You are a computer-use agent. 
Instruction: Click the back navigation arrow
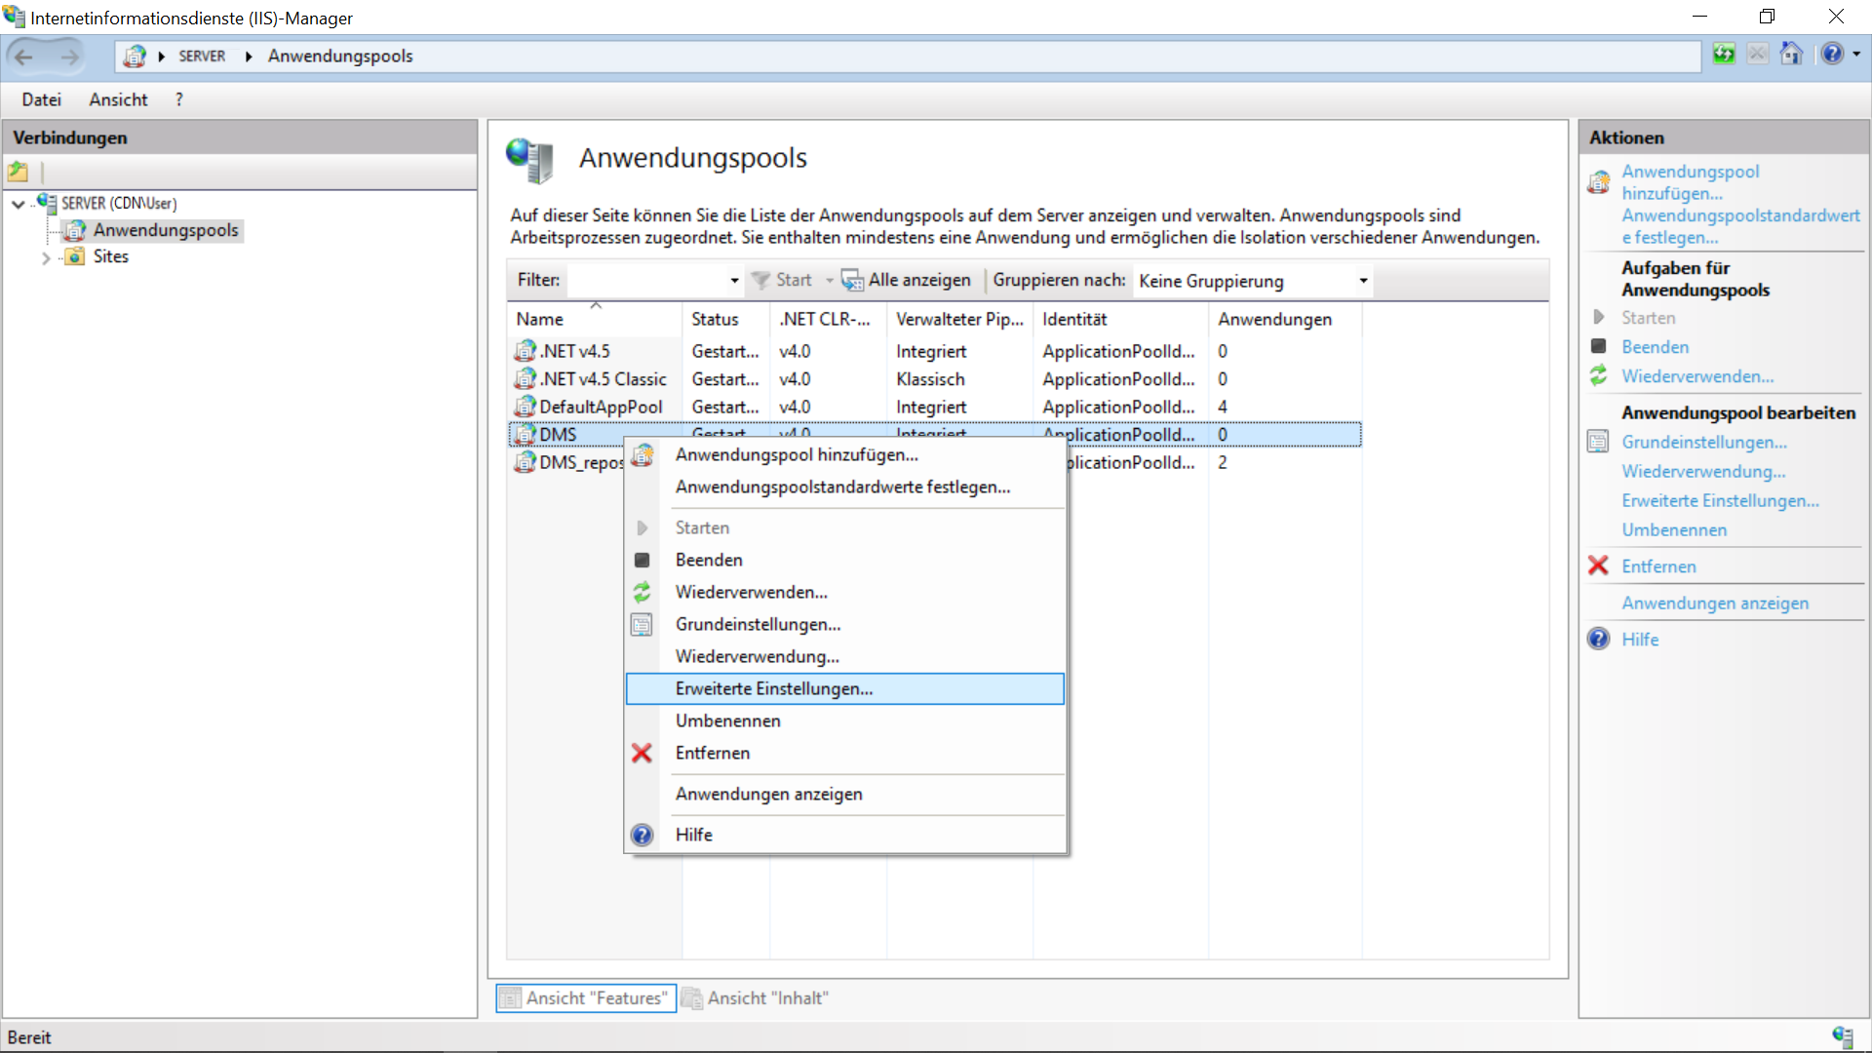coord(24,57)
